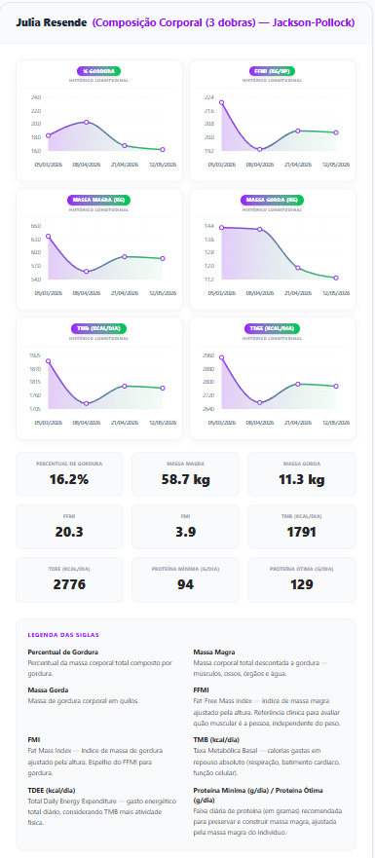Select the 05/03/2026 point in TDEE chart
Viewport: 375px width, 858px height.
tap(222, 357)
